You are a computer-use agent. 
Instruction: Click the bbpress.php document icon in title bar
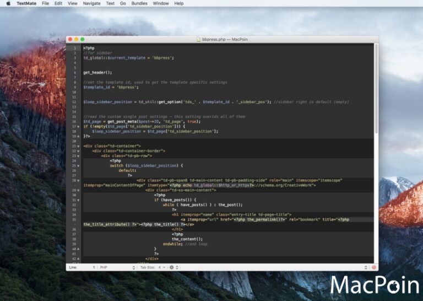click(x=199, y=40)
